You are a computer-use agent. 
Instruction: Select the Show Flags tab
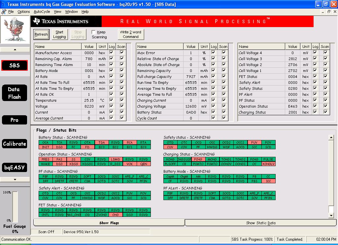[x=109, y=223]
